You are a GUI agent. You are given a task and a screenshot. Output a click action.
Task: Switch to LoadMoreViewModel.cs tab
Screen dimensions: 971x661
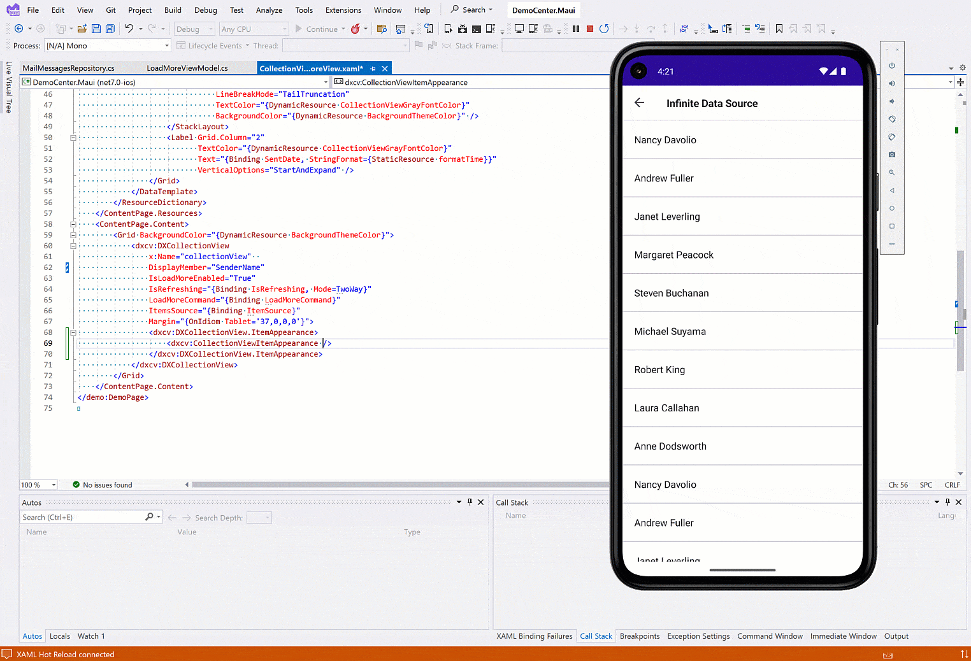tap(187, 68)
